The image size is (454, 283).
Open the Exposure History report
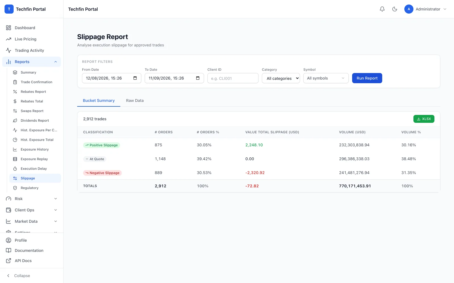click(35, 149)
